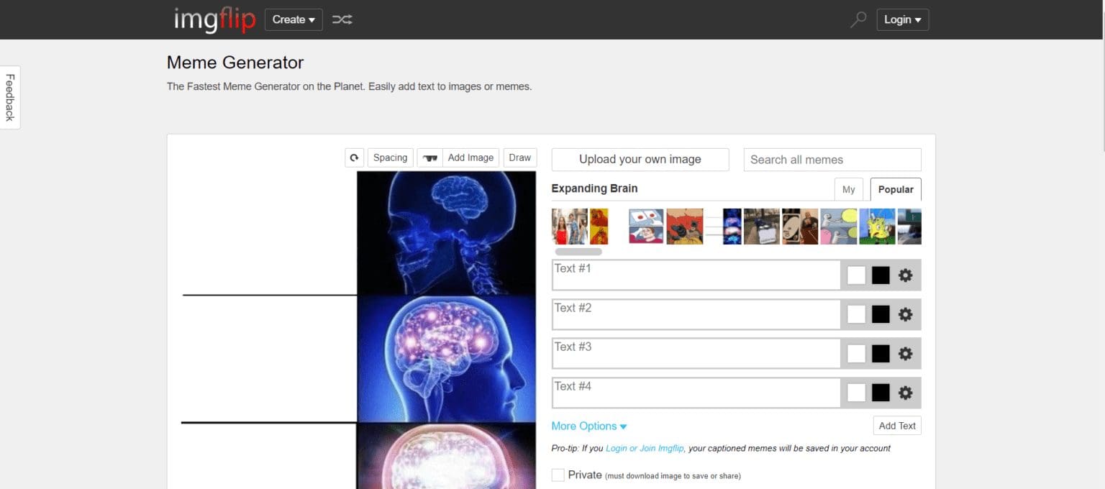The width and height of the screenshot is (1105, 489).
Task: Switch to the My memes tab
Action: point(848,190)
